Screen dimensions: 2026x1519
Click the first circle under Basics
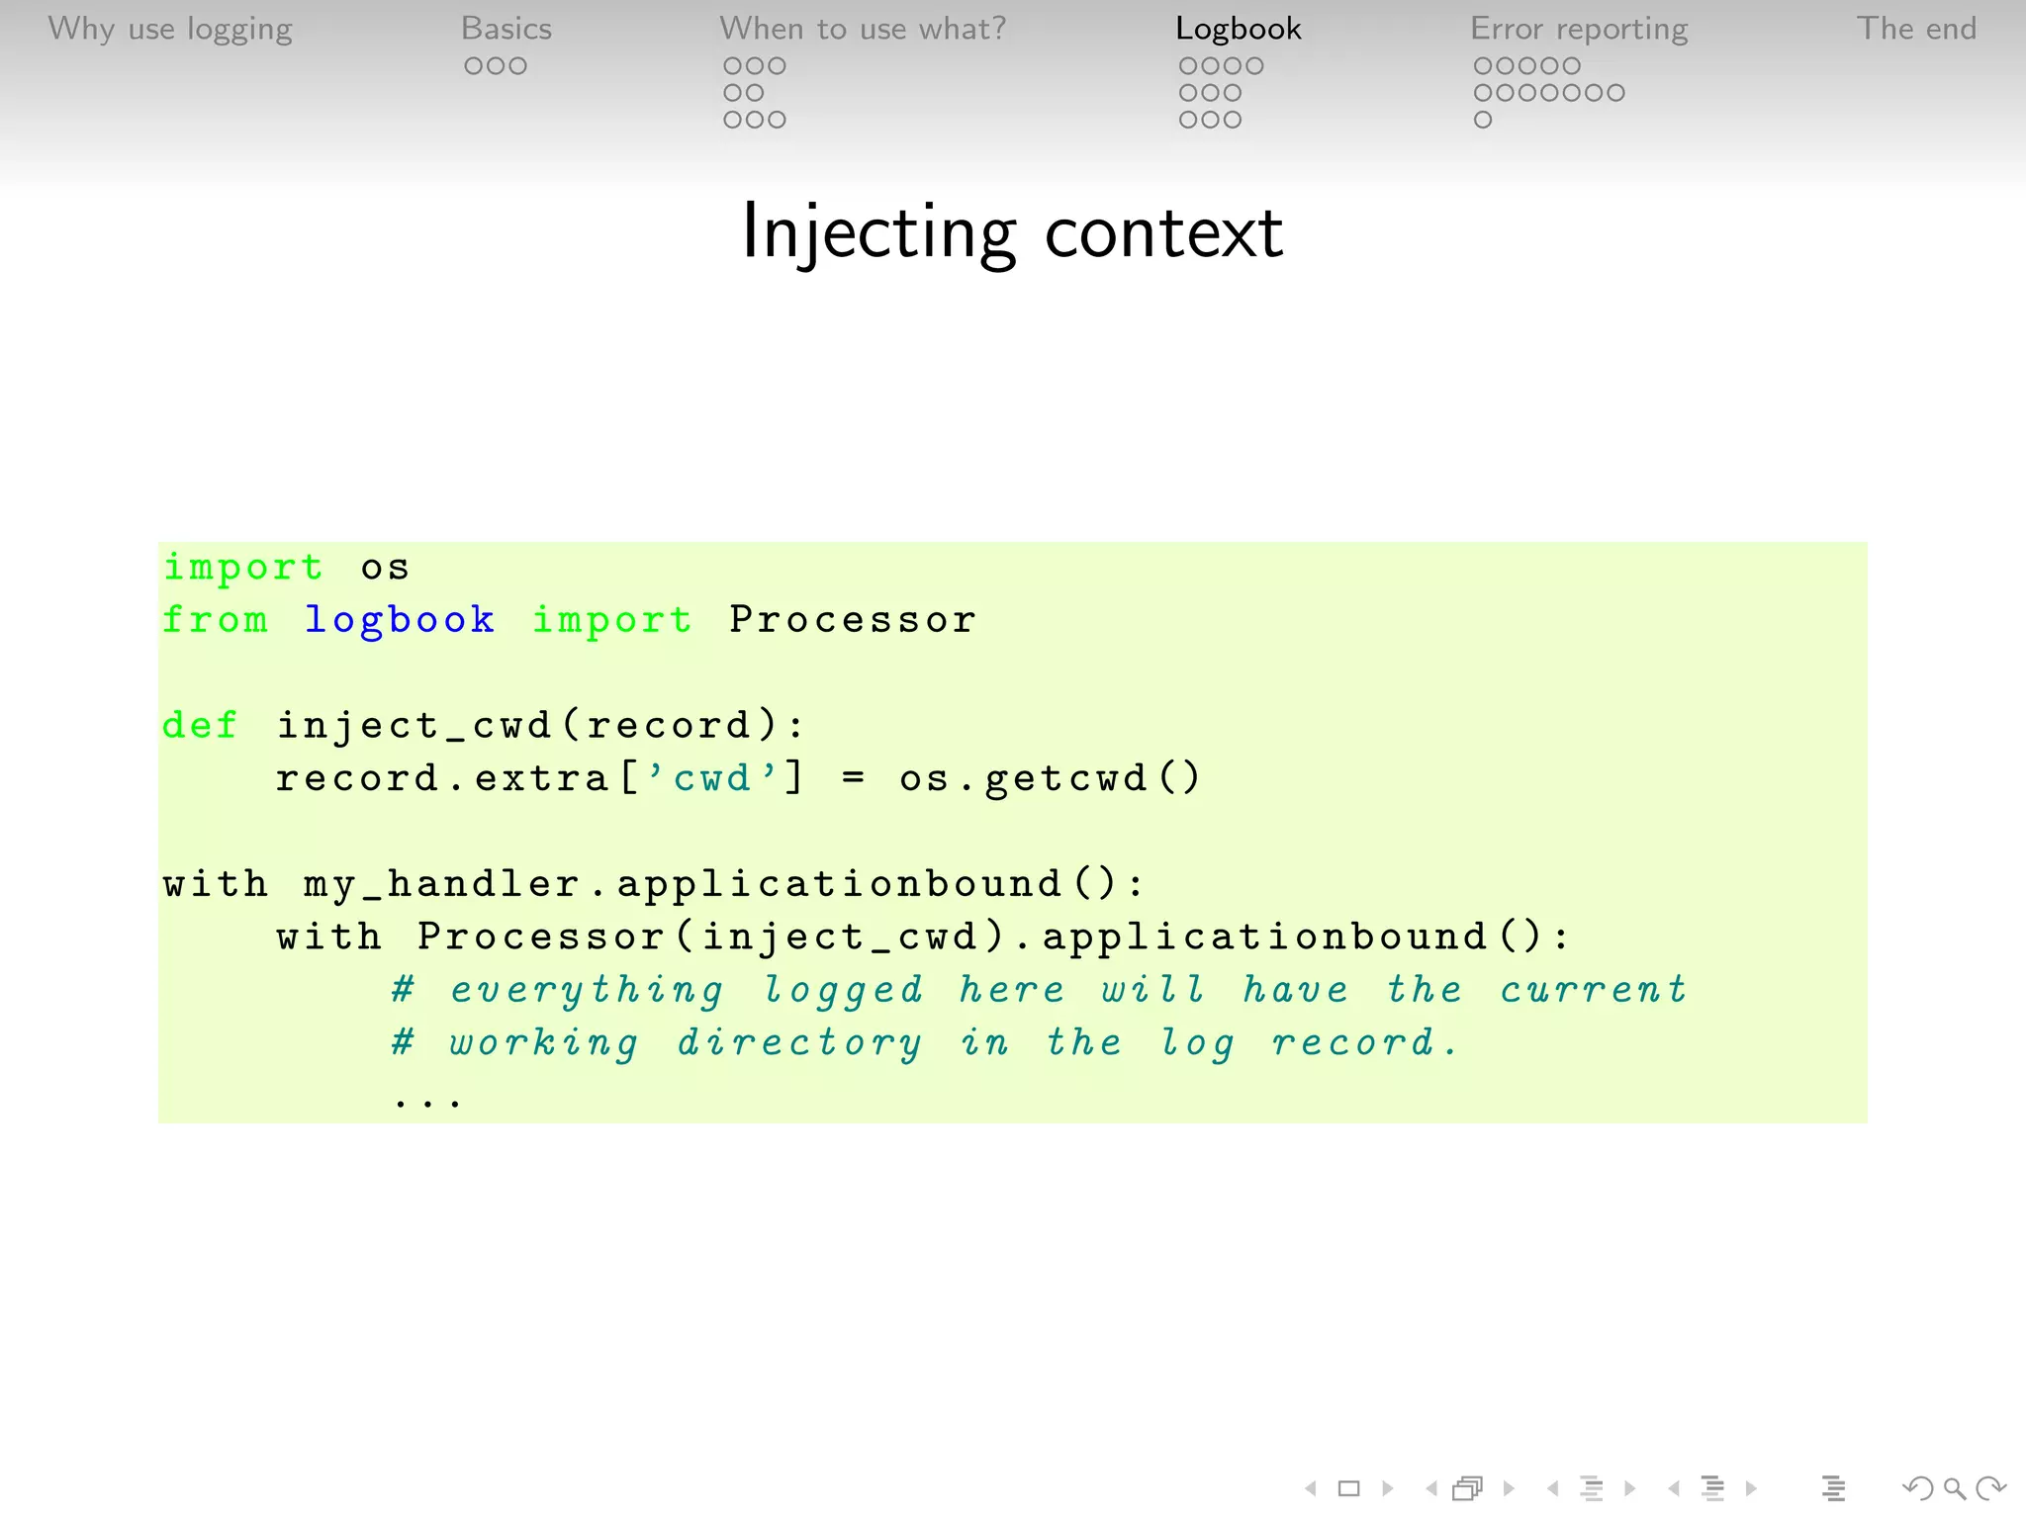tap(474, 66)
